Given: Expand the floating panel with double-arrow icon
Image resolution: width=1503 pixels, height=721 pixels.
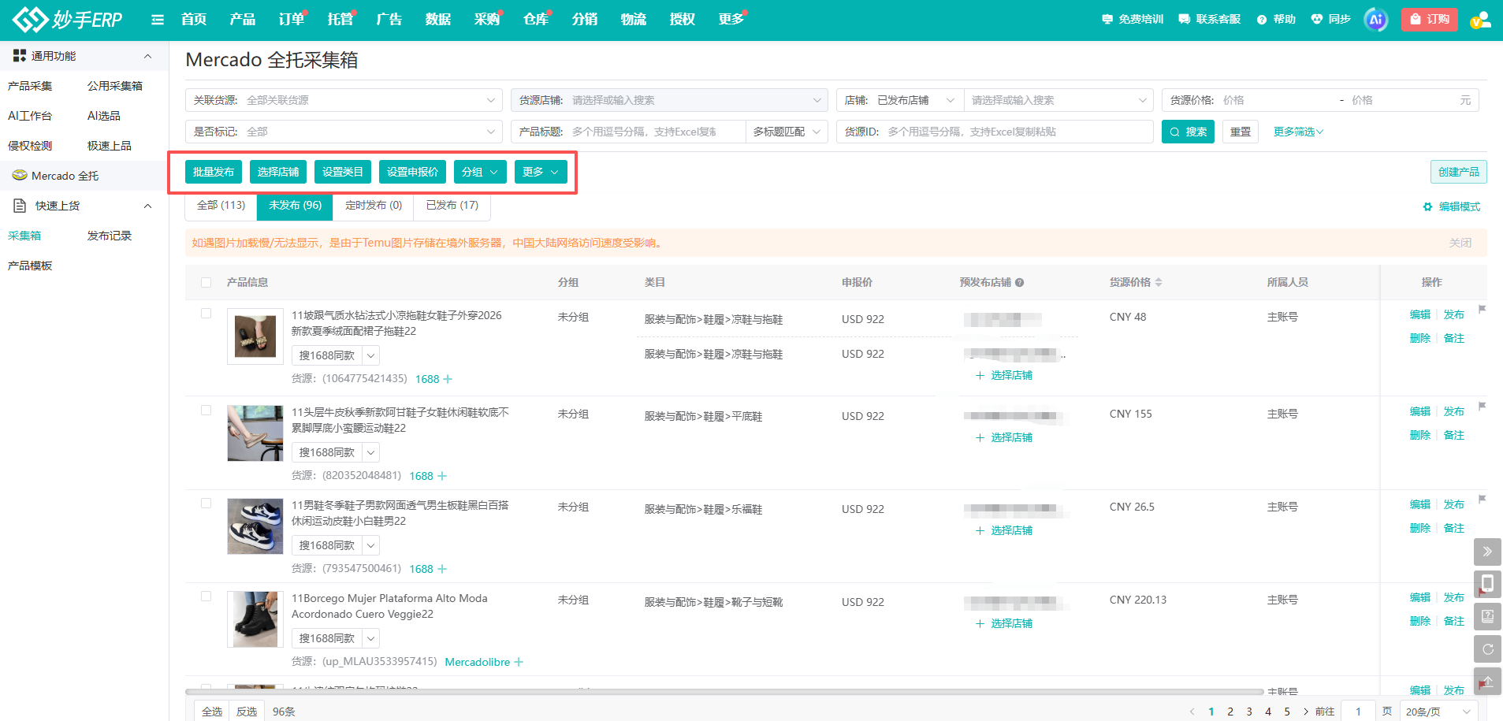Looking at the screenshot, I should [x=1487, y=552].
